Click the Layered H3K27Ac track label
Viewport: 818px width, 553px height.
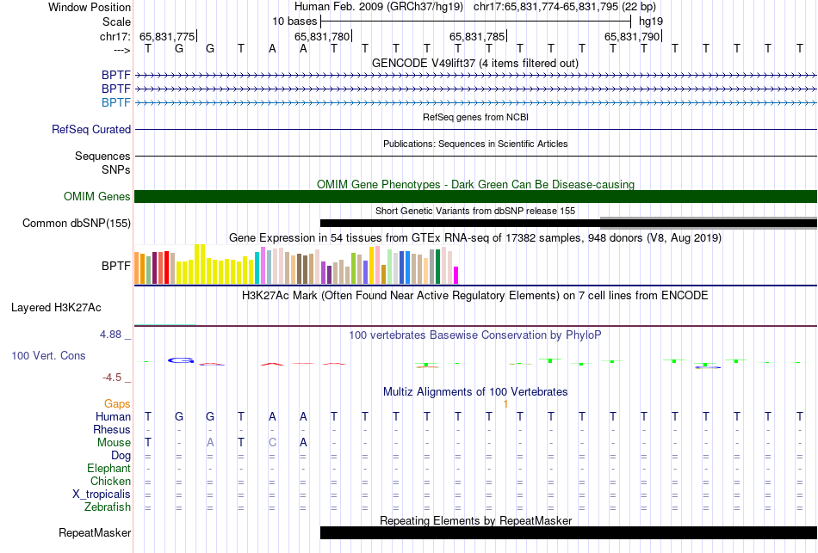point(56,308)
